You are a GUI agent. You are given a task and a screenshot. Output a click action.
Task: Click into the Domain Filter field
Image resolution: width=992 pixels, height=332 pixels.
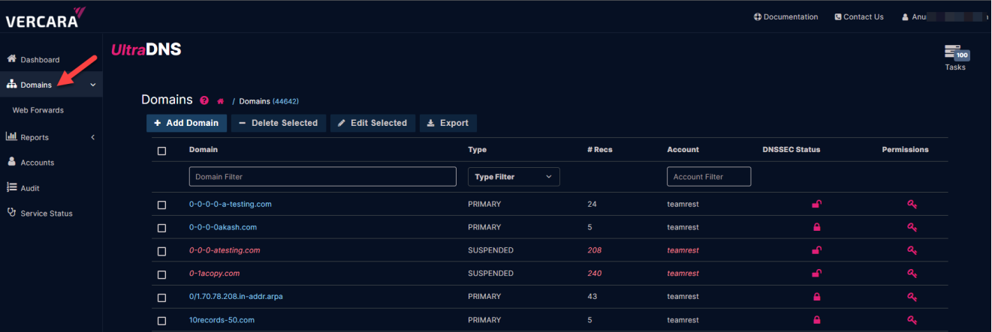[x=323, y=177]
